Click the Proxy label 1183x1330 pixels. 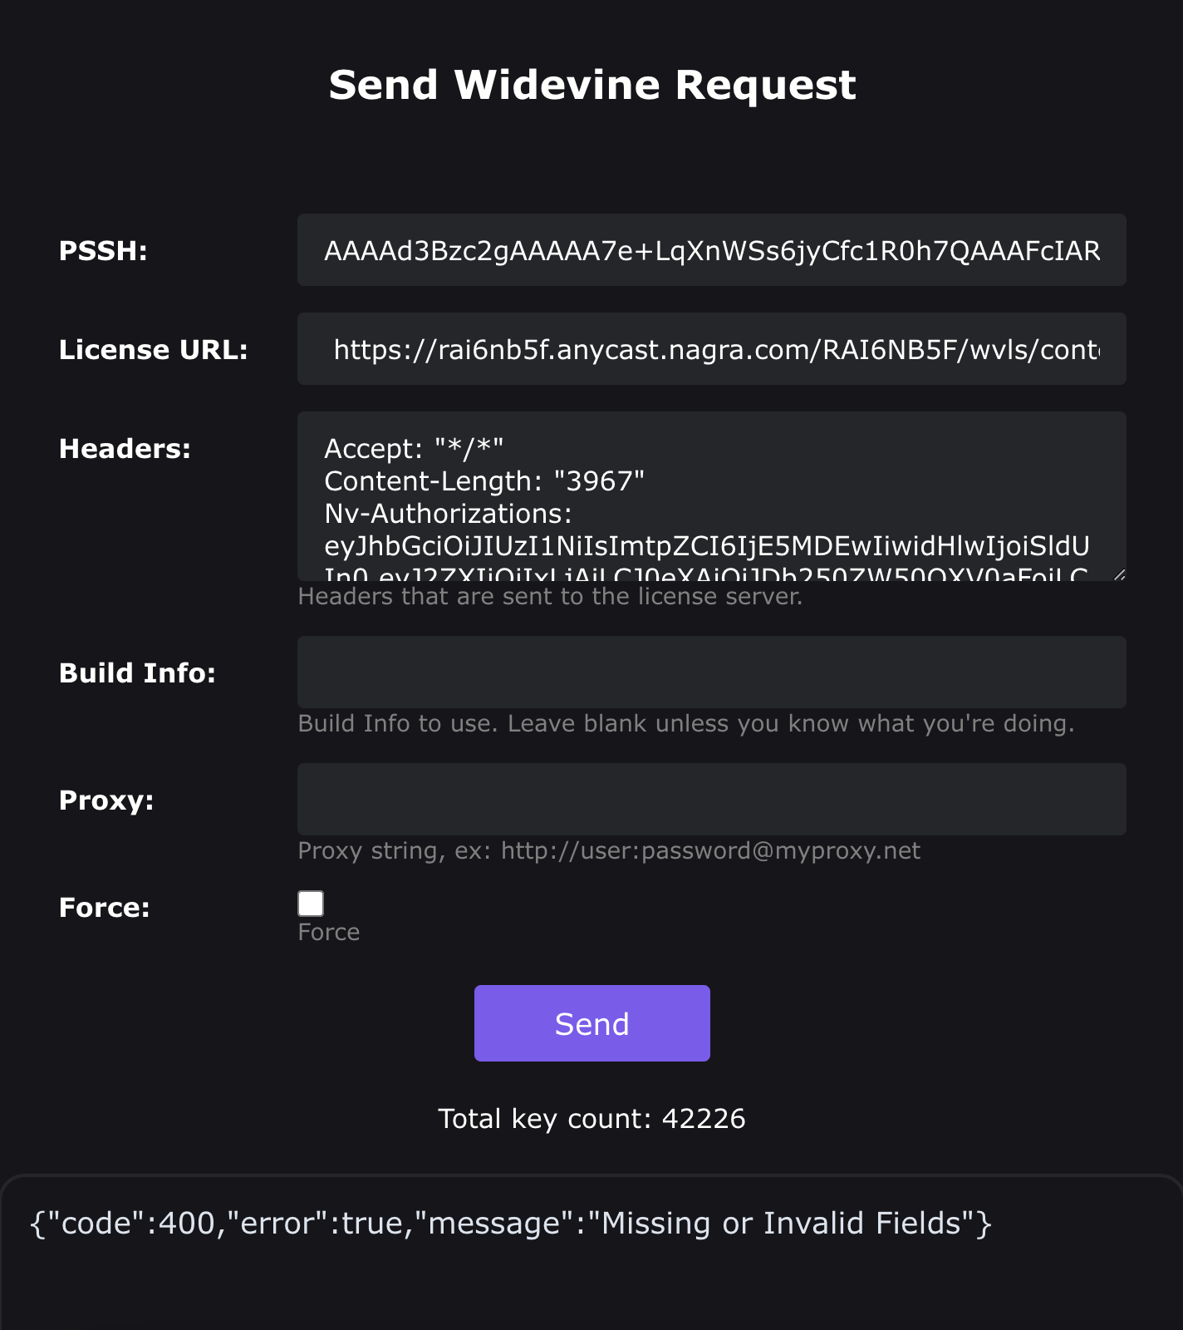[106, 800]
